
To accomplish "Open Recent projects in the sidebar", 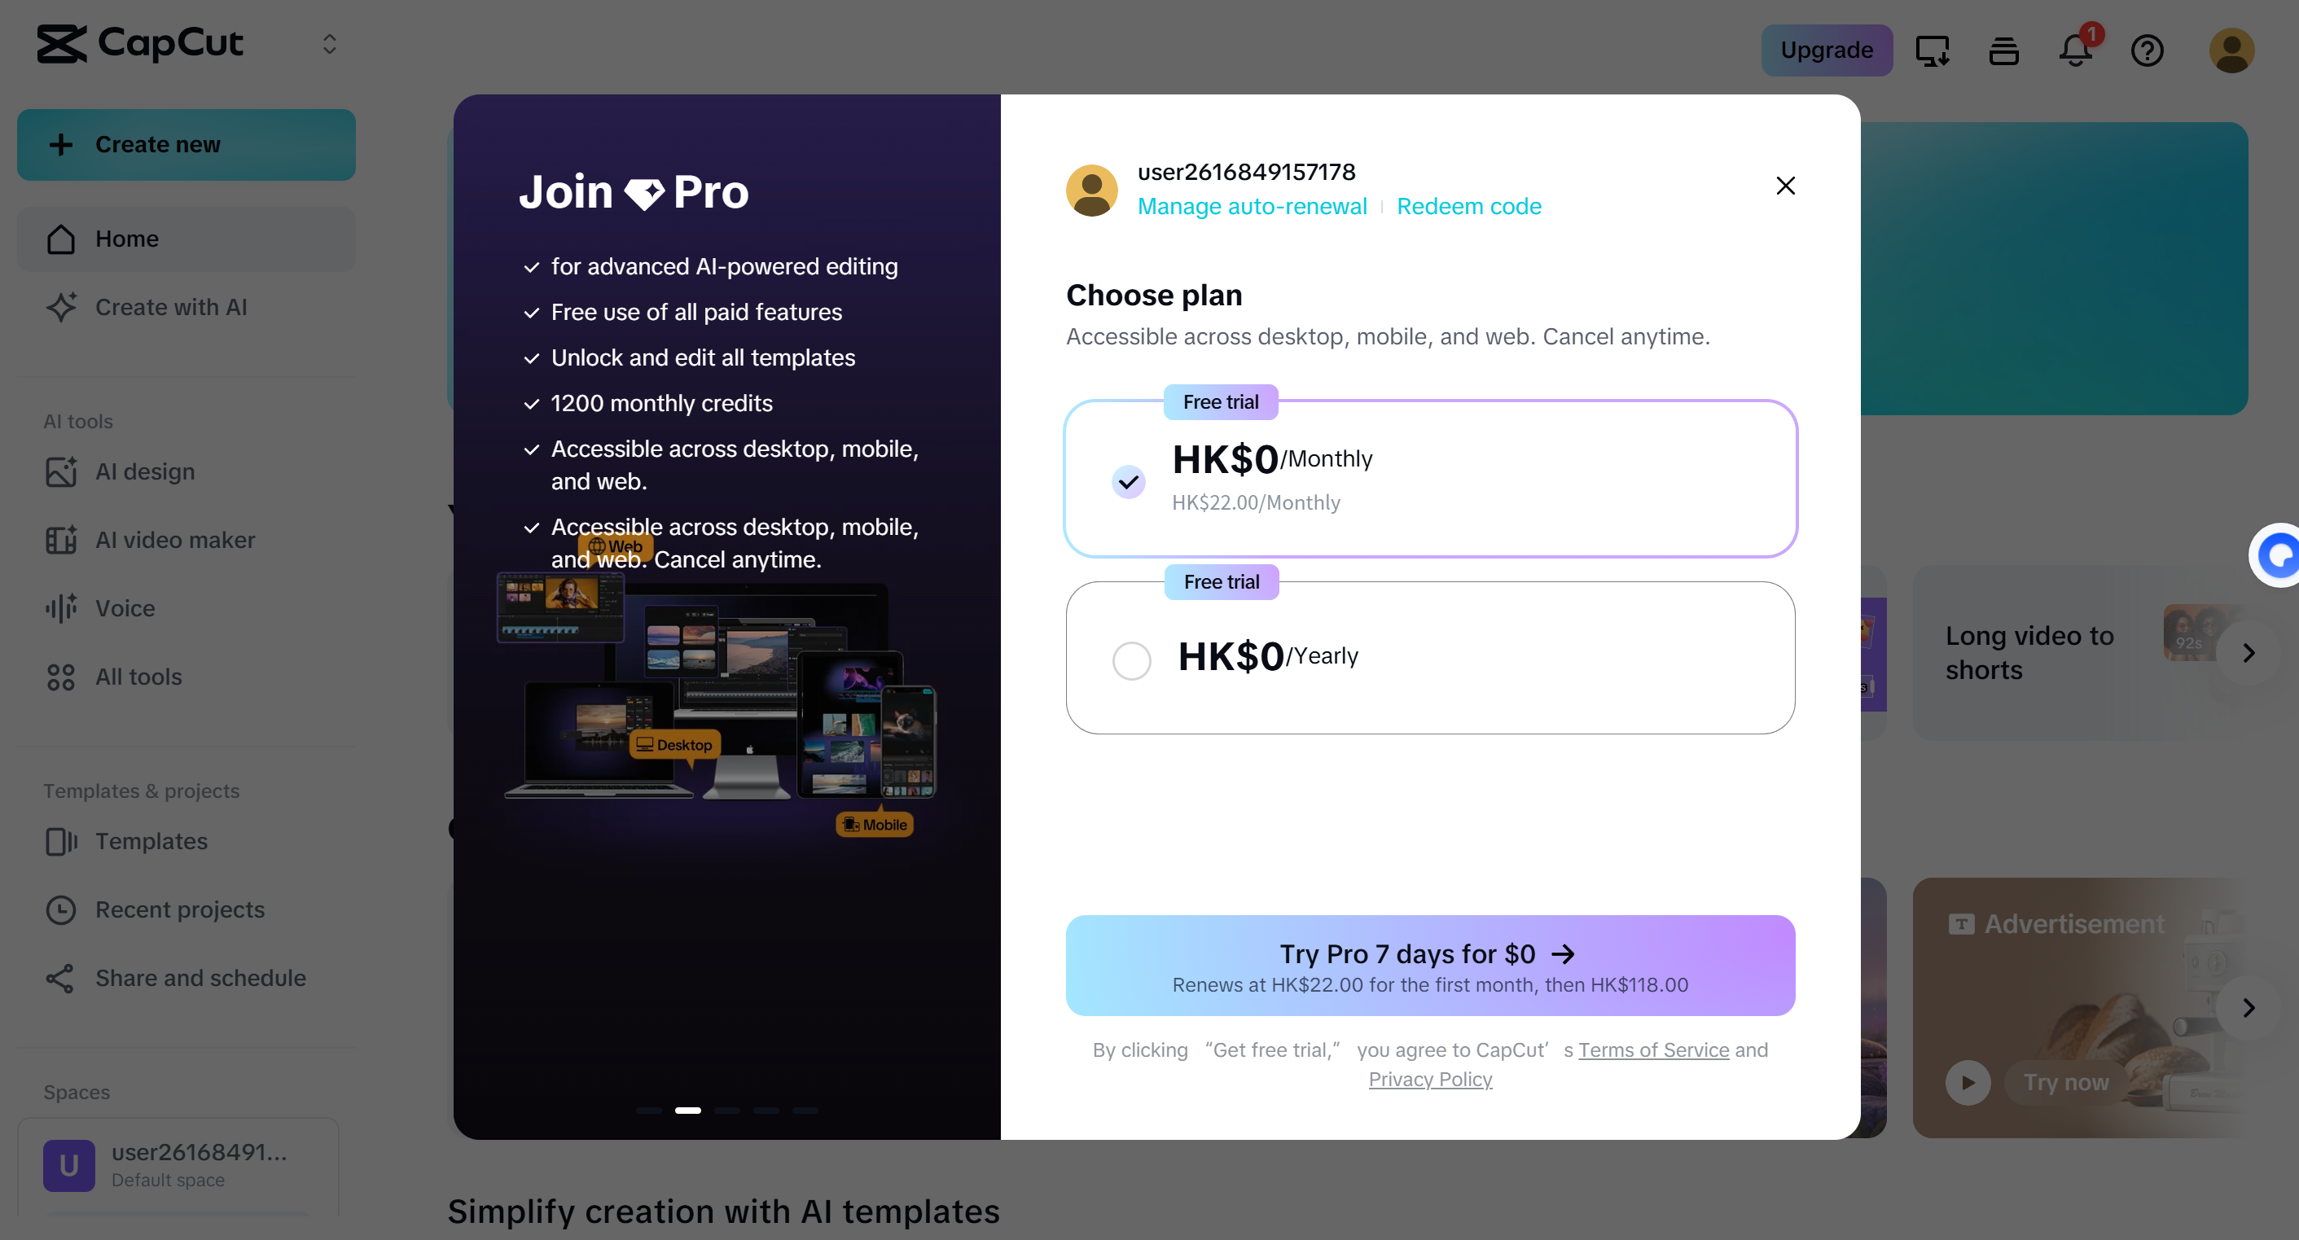I will 179,910.
